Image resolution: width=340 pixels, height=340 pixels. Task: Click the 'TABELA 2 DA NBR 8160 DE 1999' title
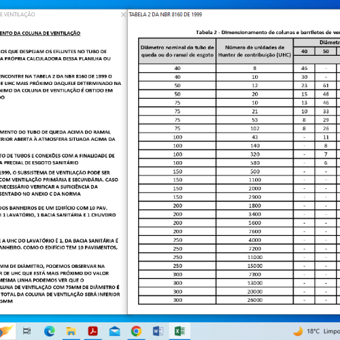tap(165, 14)
